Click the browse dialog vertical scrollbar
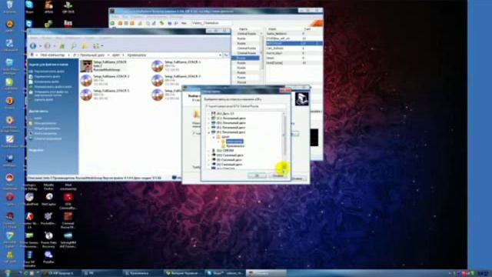 [x=284, y=140]
